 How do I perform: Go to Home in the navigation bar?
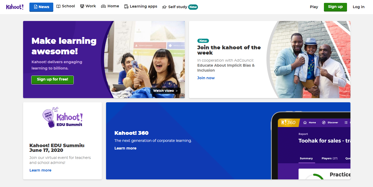click(110, 6)
